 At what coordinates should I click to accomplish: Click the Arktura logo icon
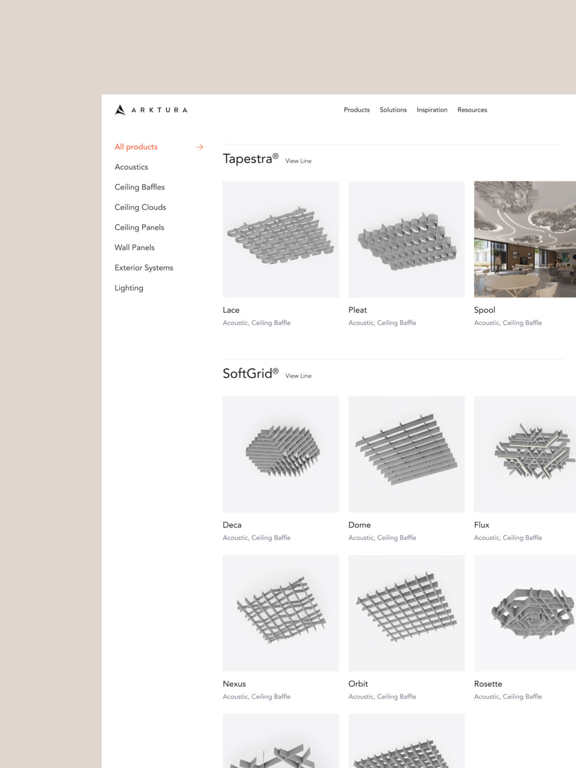[x=120, y=110]
